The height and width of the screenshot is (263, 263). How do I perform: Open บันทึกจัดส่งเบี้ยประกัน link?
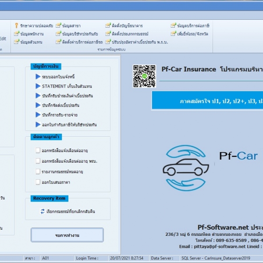pos(61,105)
